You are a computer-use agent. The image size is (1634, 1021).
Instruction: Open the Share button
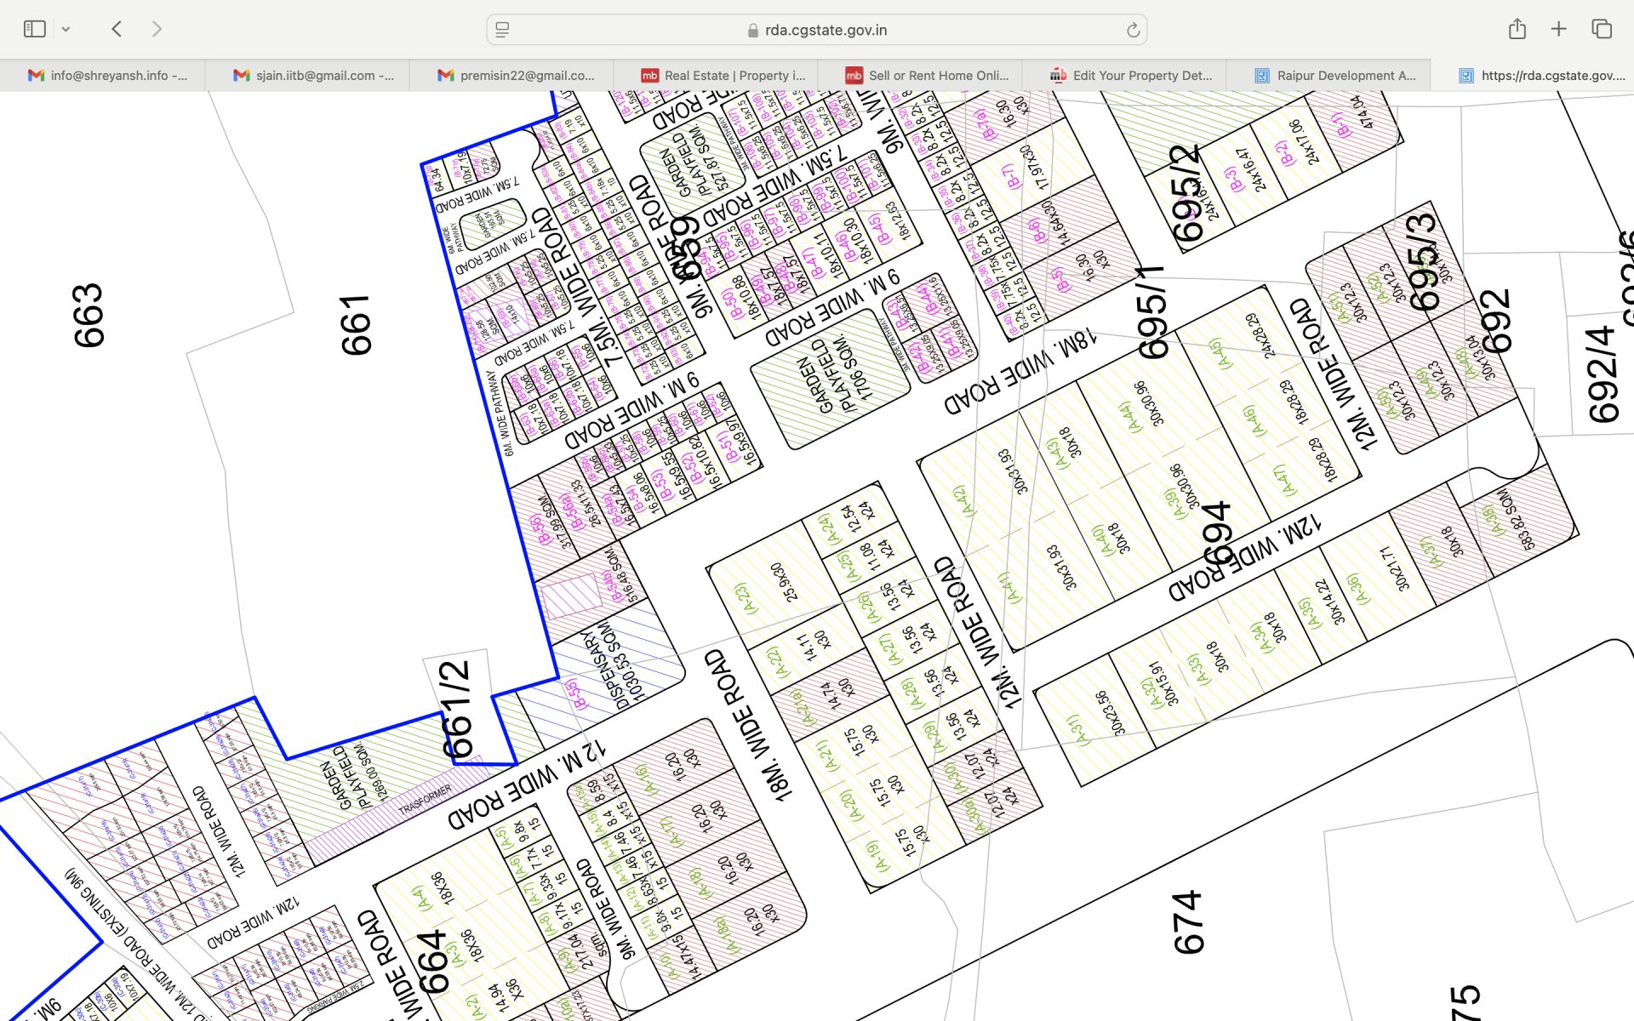[x=1517, y=29]
